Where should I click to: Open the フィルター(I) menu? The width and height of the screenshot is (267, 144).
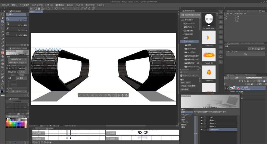pos(79,5)
